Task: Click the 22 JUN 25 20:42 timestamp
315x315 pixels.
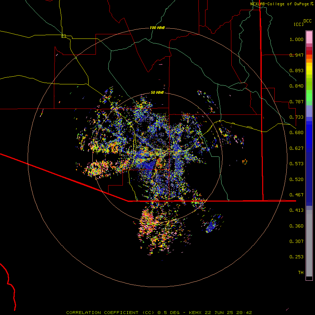Action: tap(228, 313)
